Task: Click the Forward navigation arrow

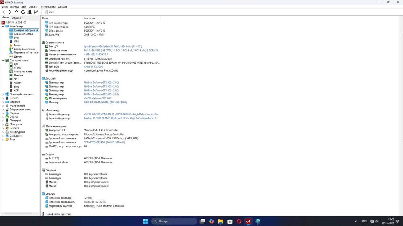Action: click(10, 12)
